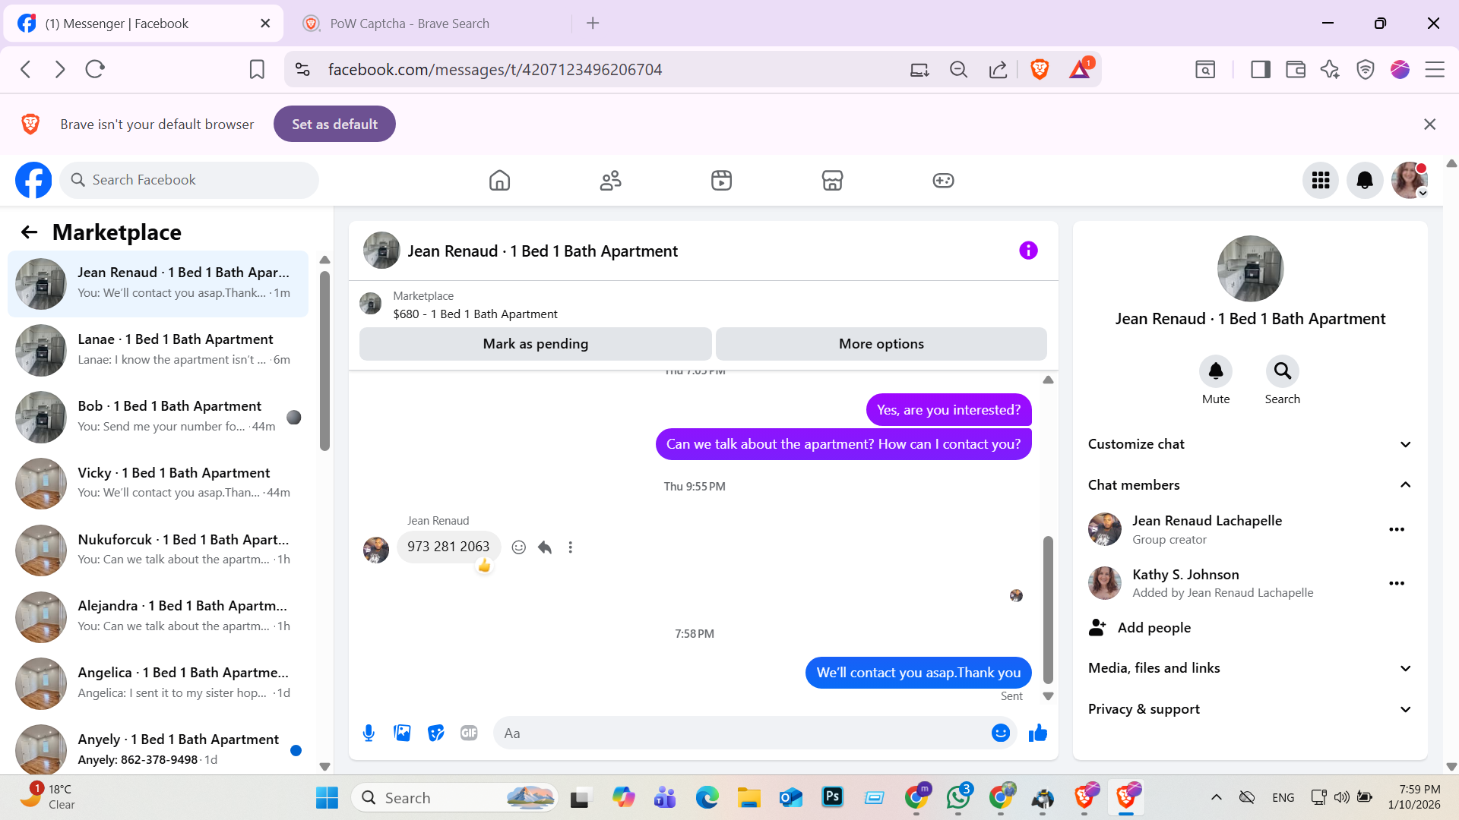1459x820 pixels.
Task: Open Facebook Marketplace from top navigation
Action: pos(832,181)
